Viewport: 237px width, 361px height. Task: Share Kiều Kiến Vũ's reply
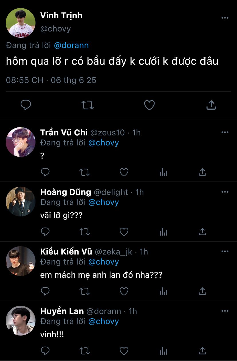point(202,291)
